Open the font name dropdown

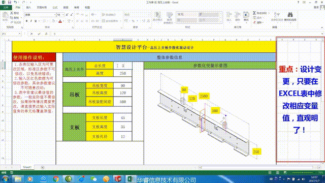click(x=55, y=15)
